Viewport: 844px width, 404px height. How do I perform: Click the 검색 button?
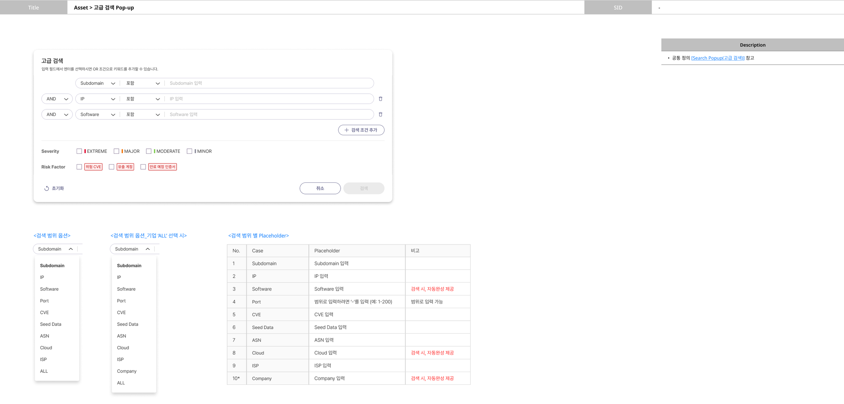[x=364, y=189]
